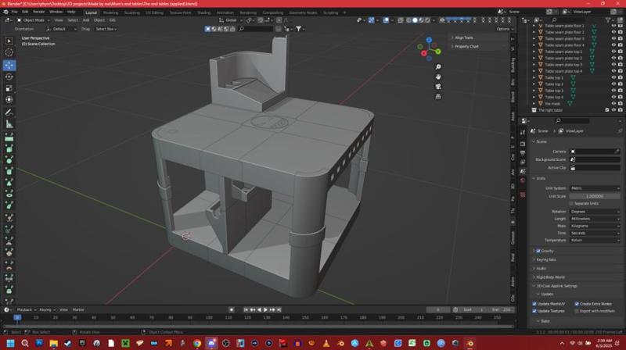Viewport: 626px width, 350px height.
Task: Select the Transform tool
Action: coord(9,100)
